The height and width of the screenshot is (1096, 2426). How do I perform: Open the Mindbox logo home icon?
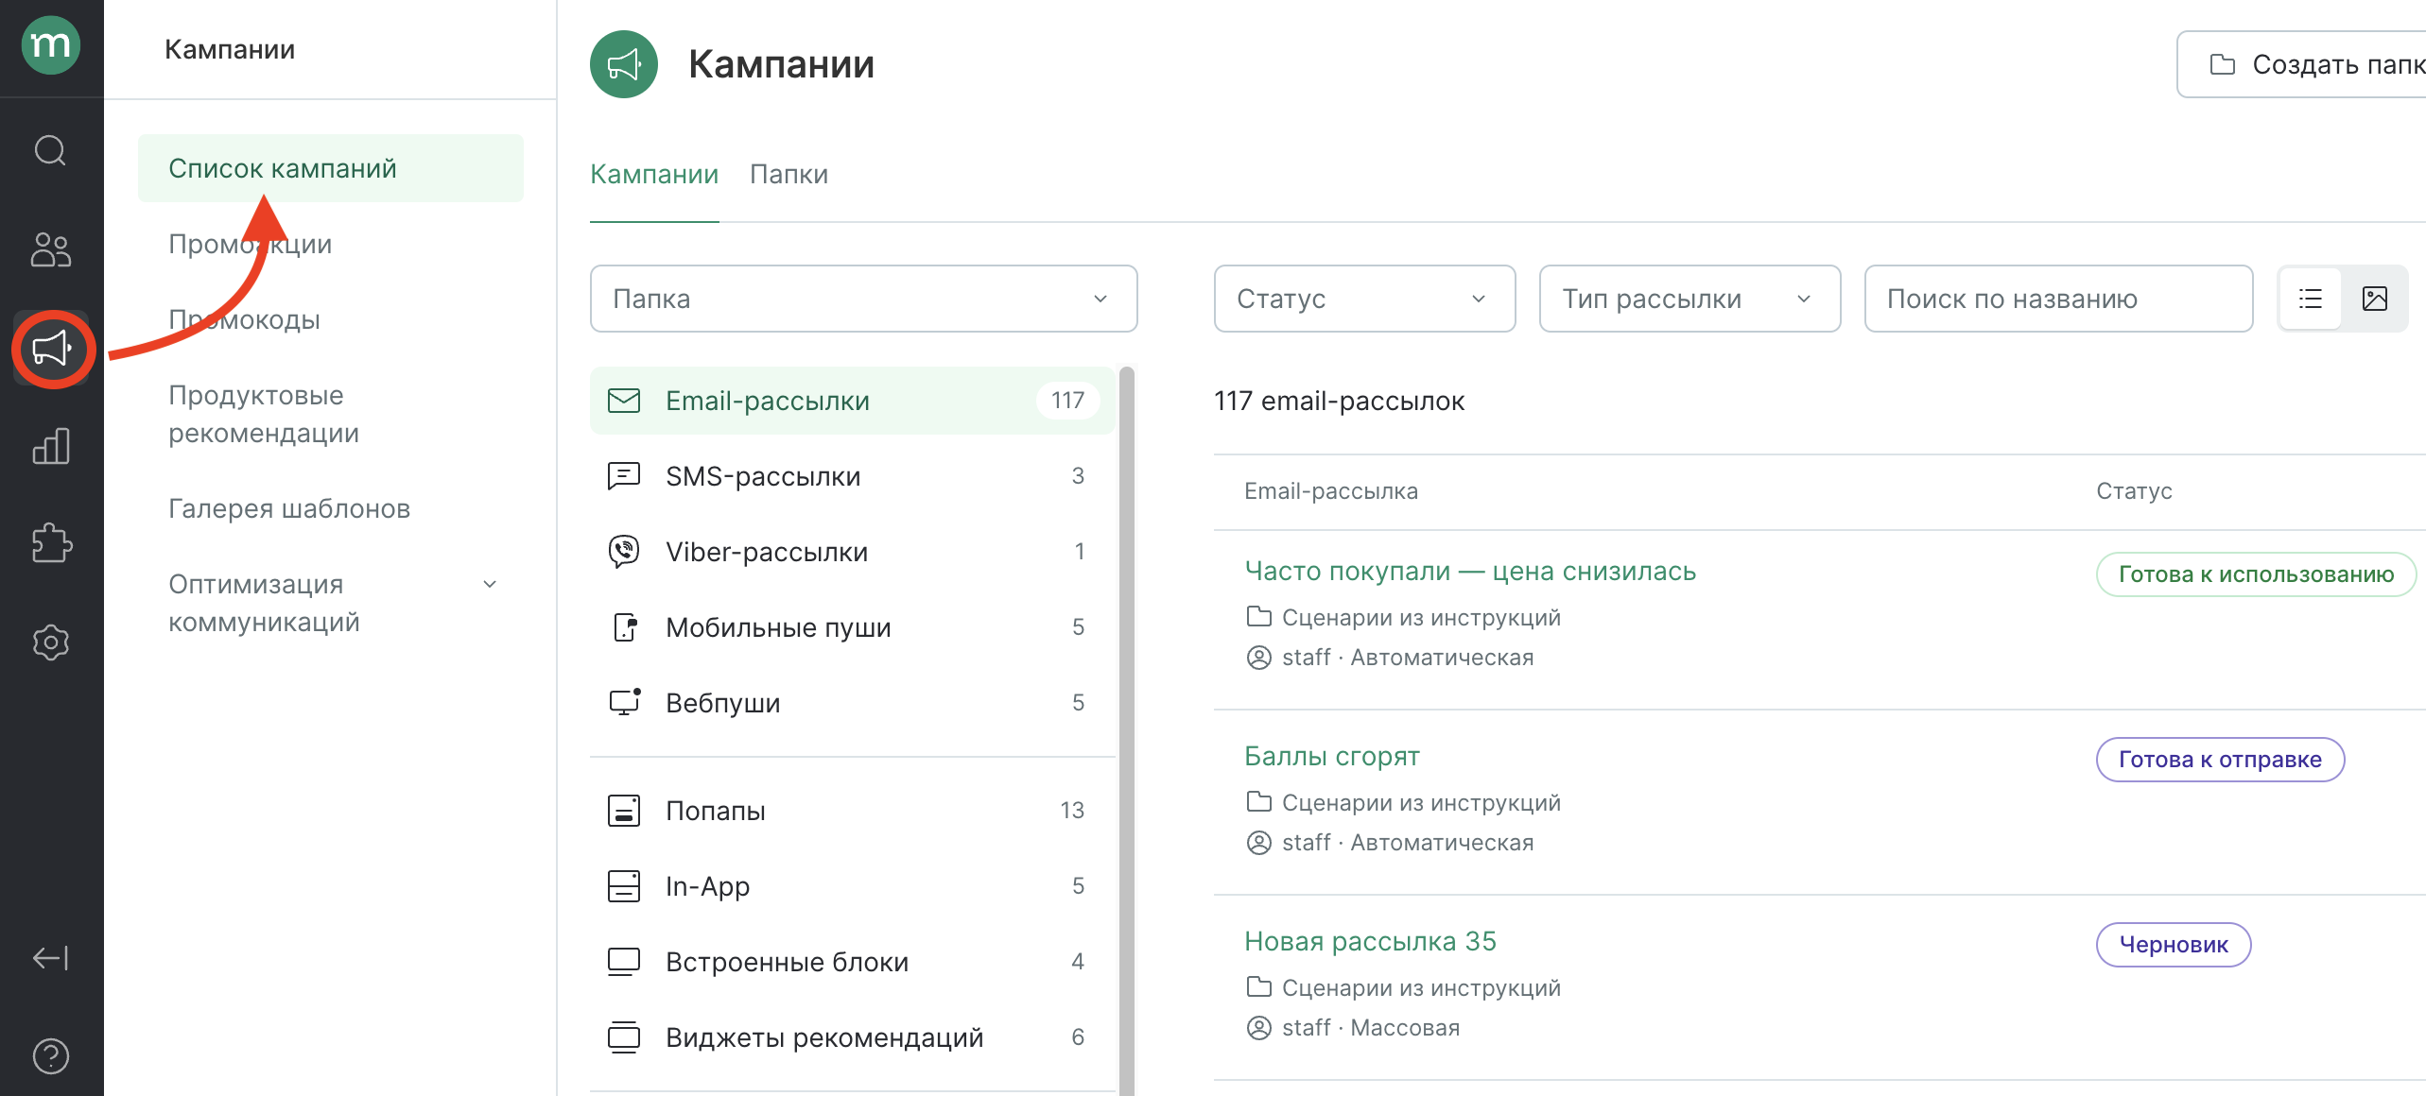click(51, 45)
